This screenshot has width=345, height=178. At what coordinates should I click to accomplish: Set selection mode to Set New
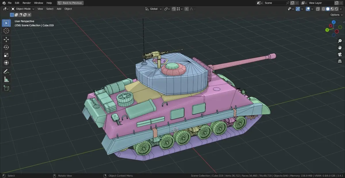12,15
